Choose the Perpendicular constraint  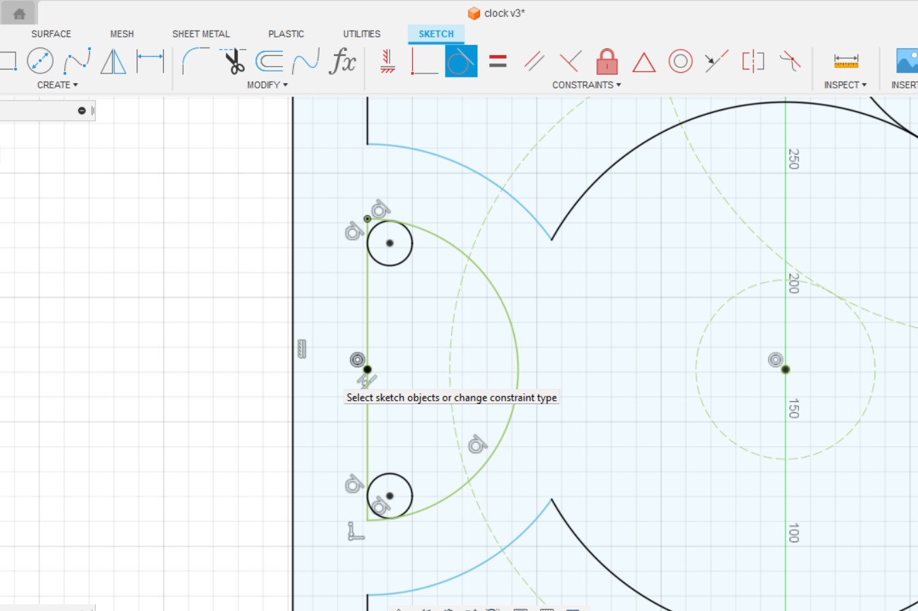[571, 61]
